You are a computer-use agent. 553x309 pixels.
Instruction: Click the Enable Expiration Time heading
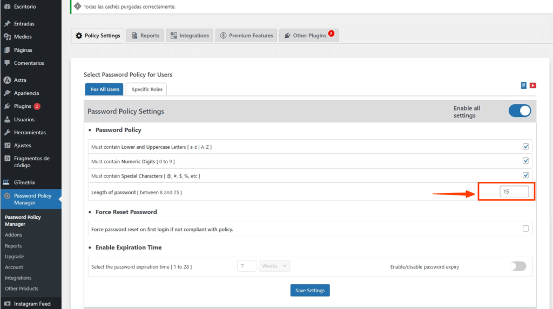click(x=129, y=248)
